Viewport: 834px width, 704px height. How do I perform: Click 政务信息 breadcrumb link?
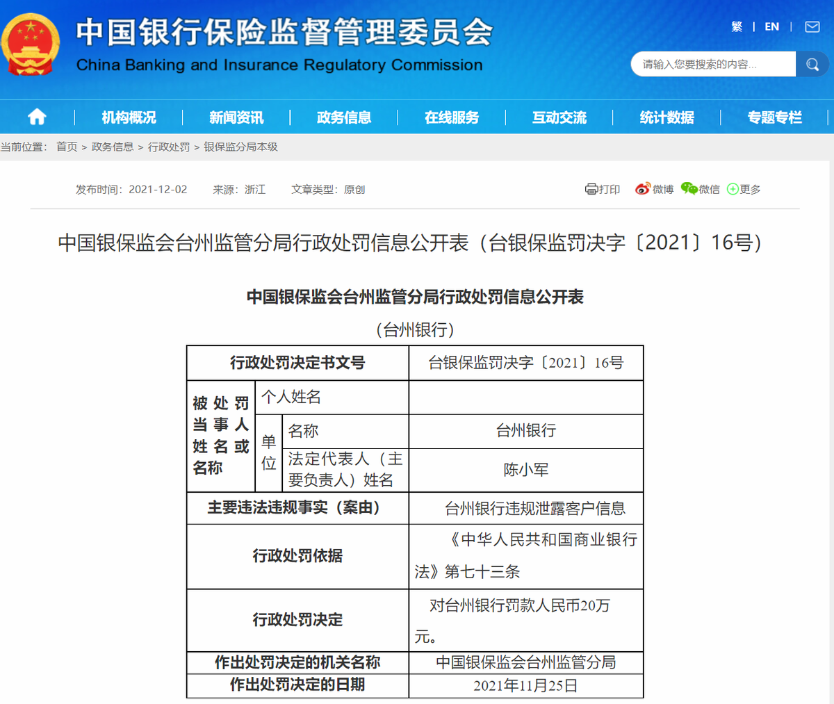tap(113, 147)
